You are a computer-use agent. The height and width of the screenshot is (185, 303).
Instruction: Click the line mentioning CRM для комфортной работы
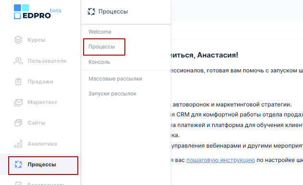(237, 115)
